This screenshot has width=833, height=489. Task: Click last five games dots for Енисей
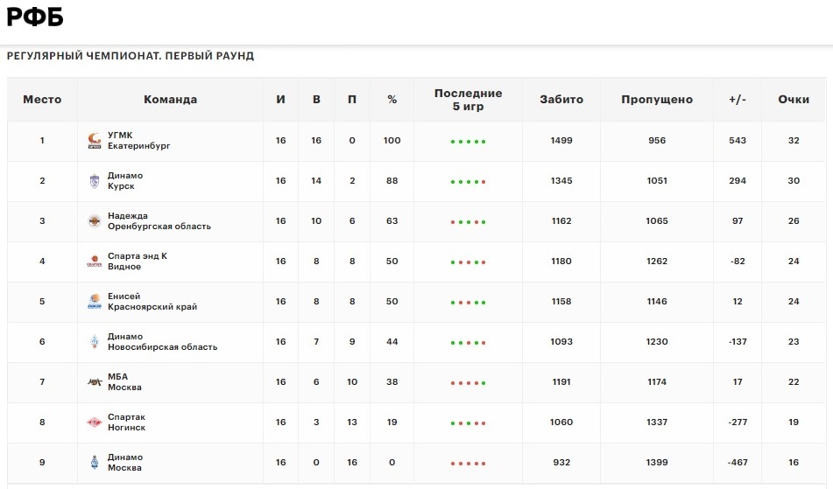tap(468, 303)
